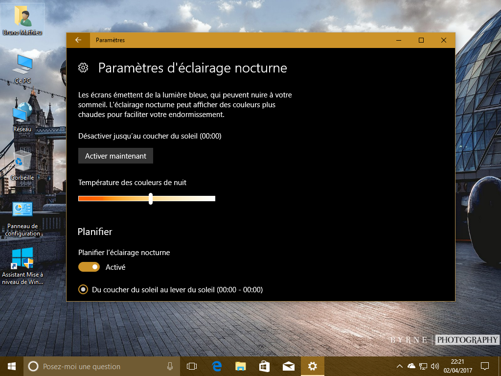Click the Posez-moi une question search box
Viewport: 501px width, 376px height.
pyautogui.click(x=102, y=366)
